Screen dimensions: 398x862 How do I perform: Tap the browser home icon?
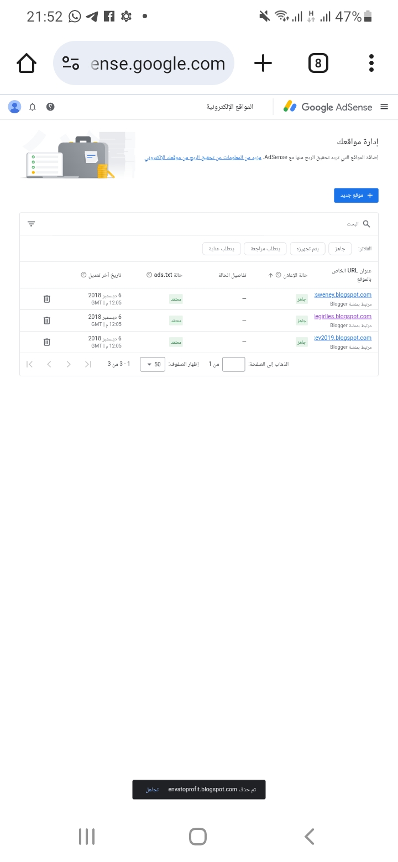(x=27, y=64)
